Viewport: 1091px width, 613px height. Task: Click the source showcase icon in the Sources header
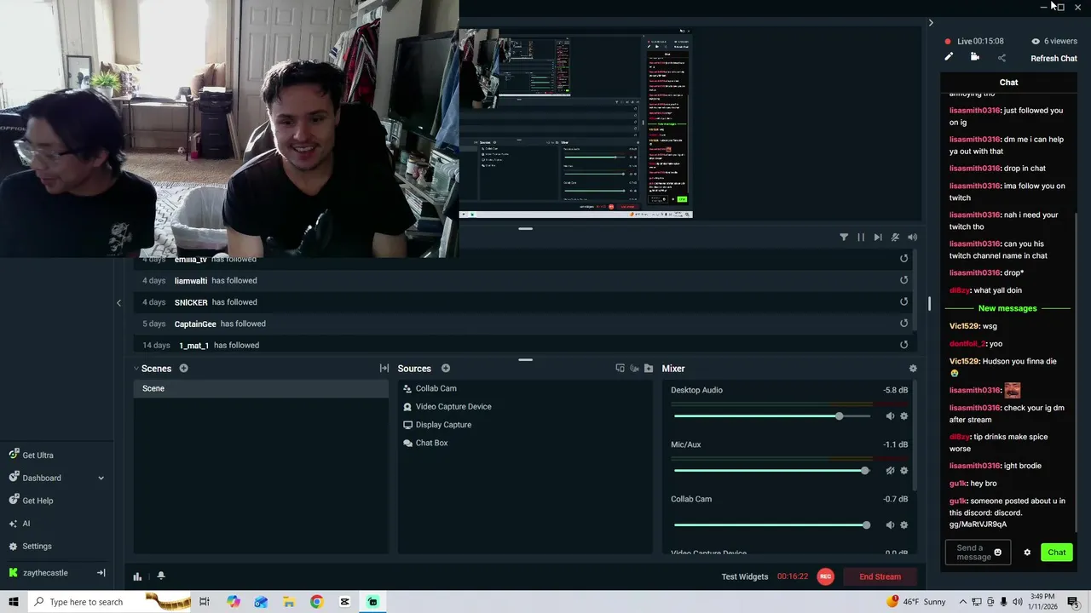coord(620,369)
